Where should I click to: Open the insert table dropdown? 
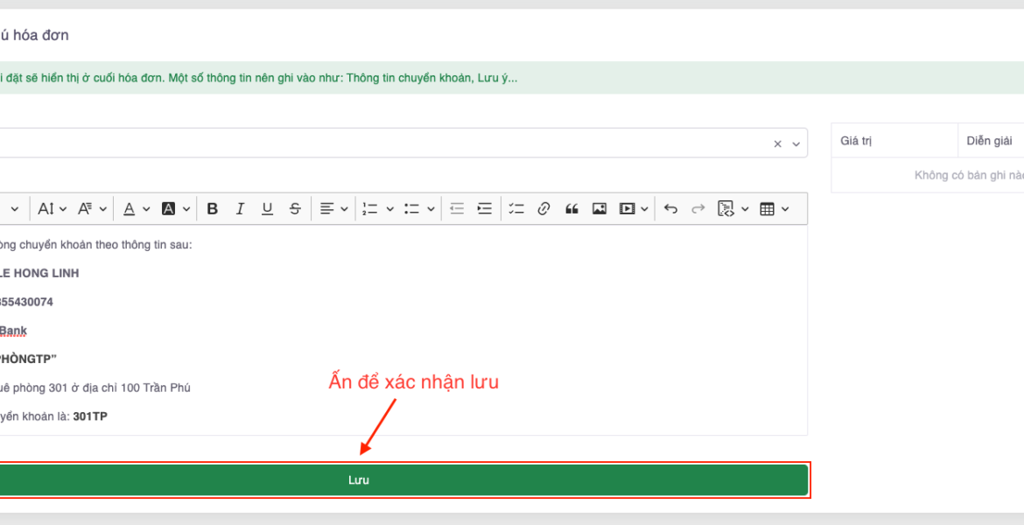[775, 209]
